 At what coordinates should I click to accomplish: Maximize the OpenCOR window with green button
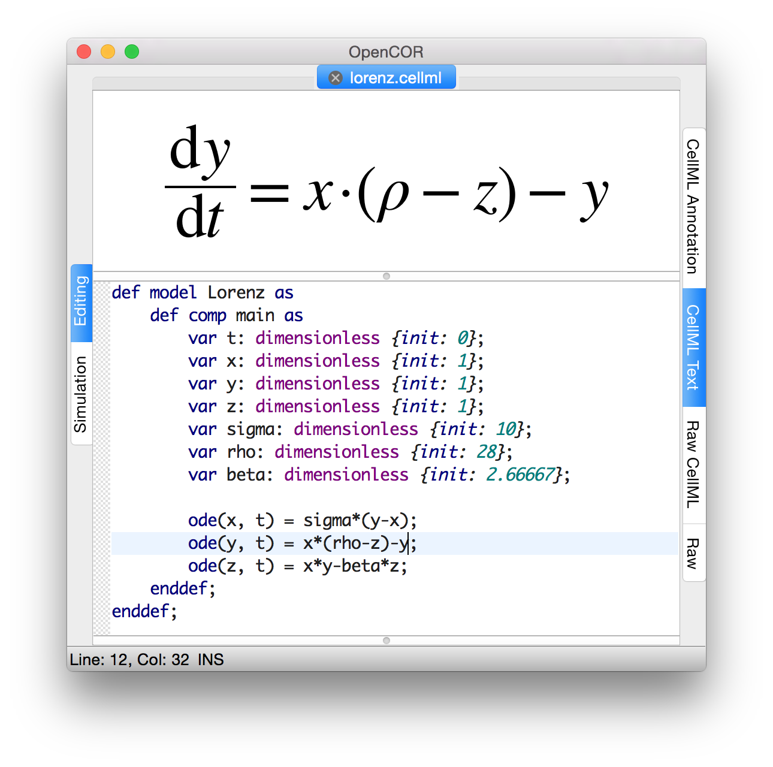tap(132, 52)
